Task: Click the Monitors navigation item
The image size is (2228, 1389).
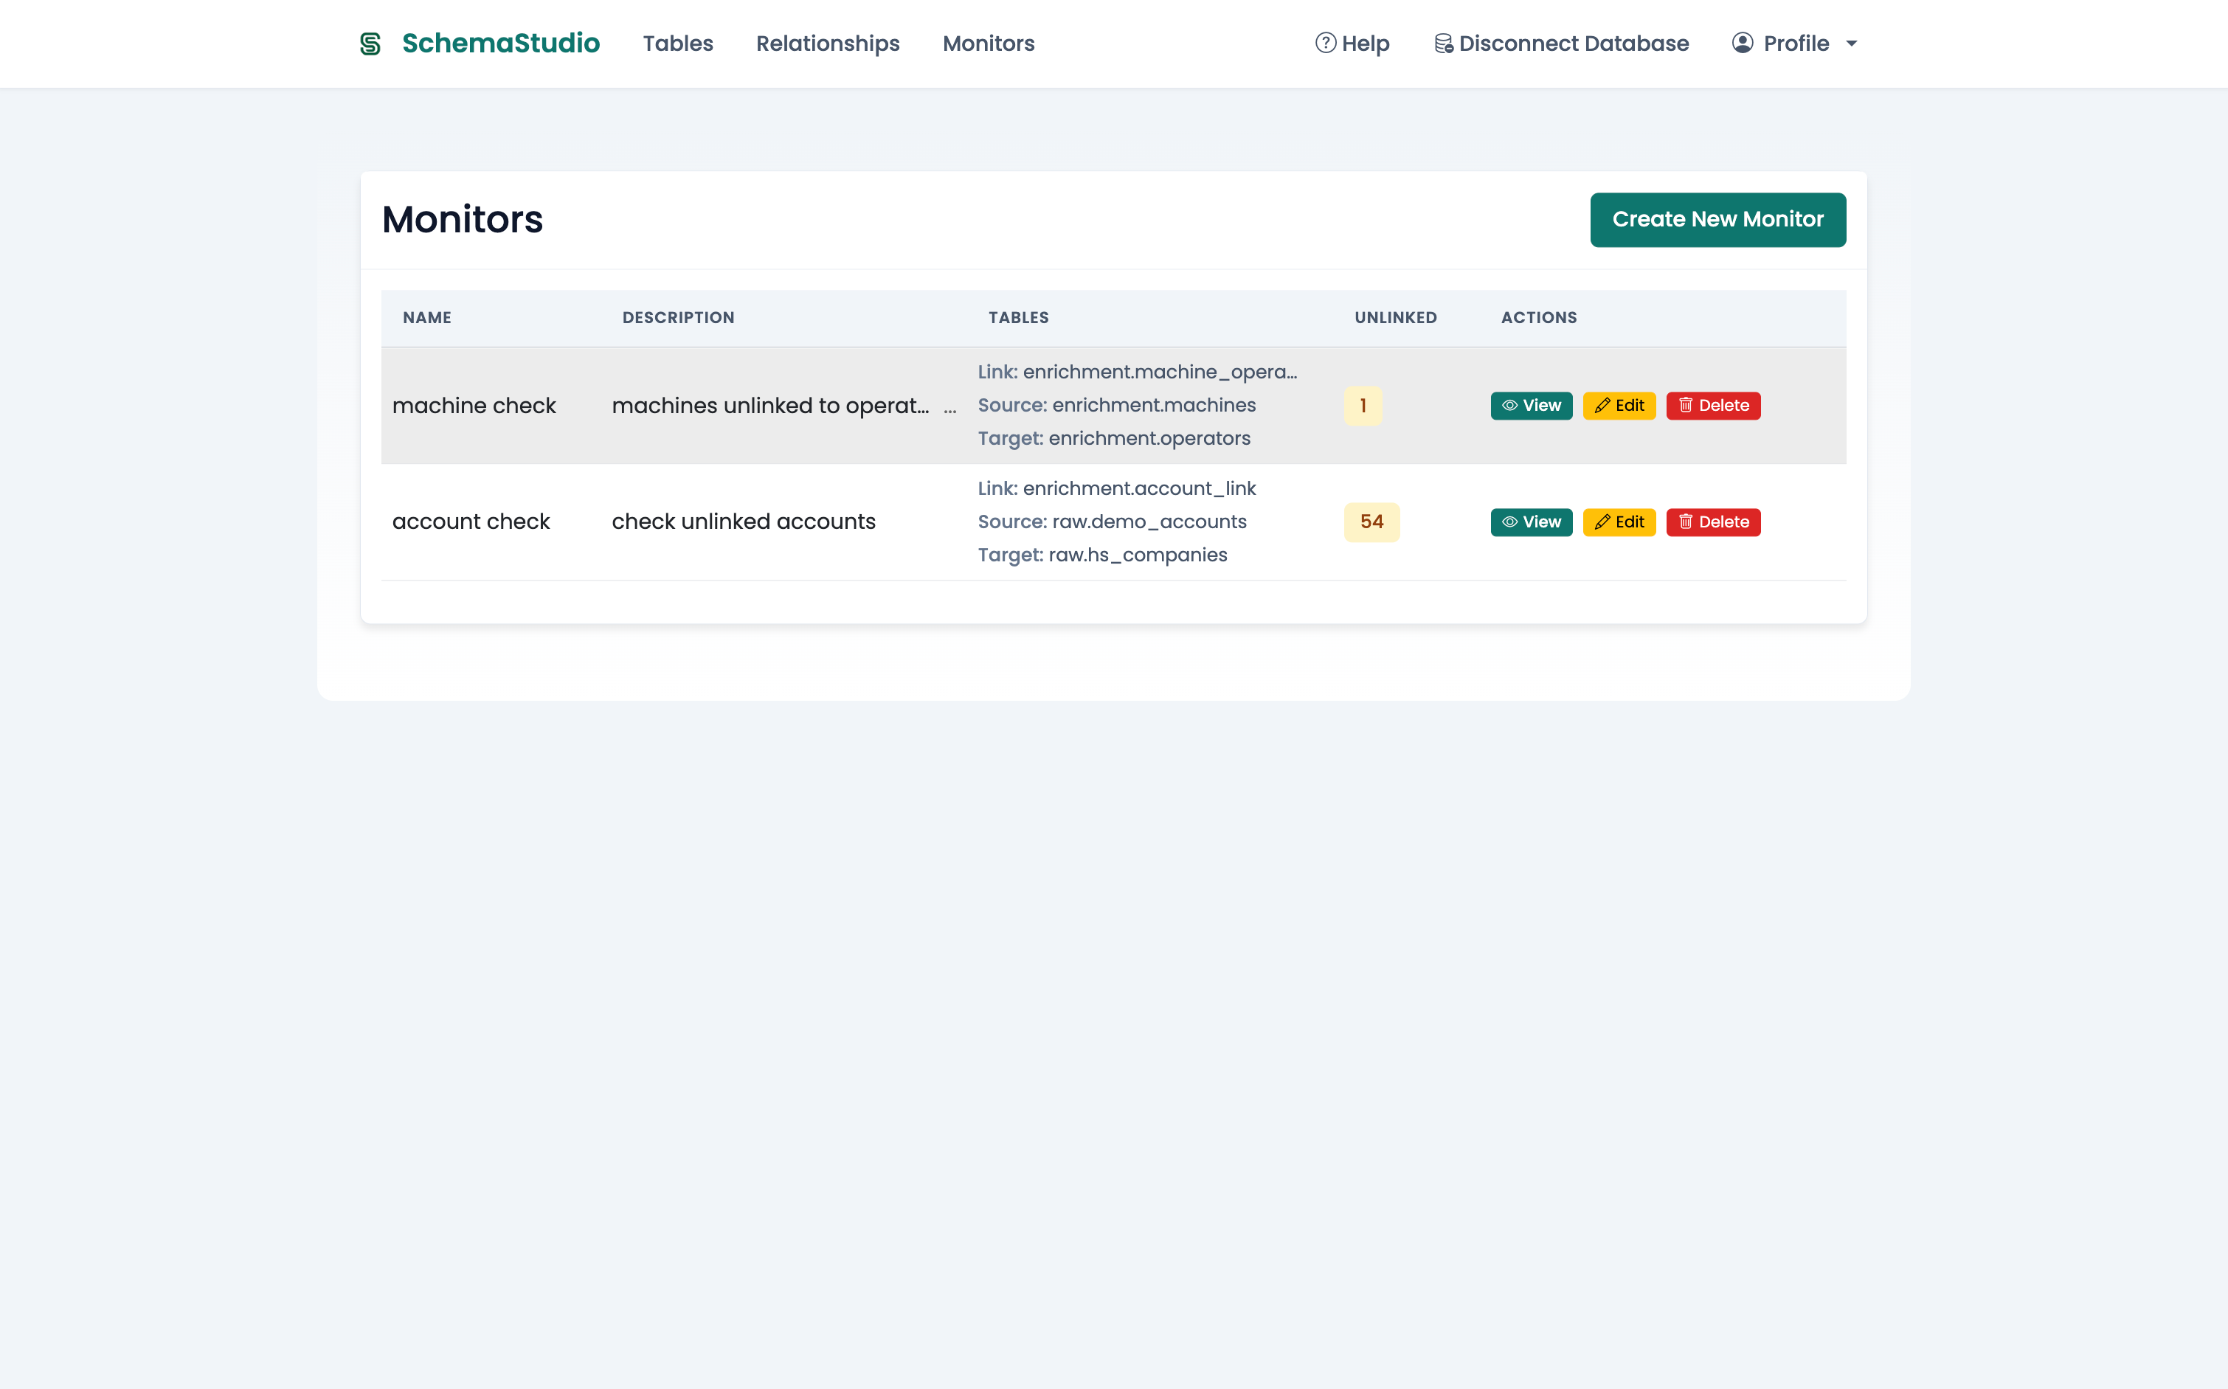Action: pos(988,44)
